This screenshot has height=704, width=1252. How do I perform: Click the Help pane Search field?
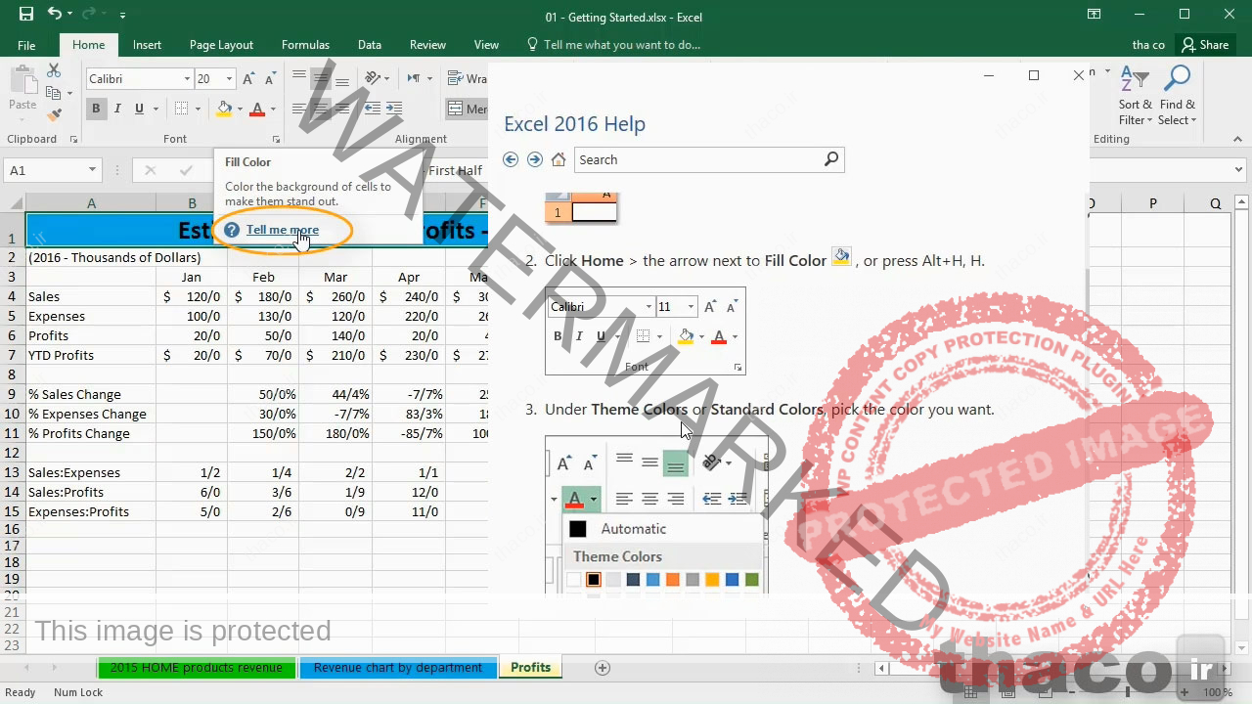click(698, 159)
